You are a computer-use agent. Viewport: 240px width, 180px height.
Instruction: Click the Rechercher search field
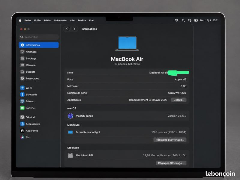[39, 37]
